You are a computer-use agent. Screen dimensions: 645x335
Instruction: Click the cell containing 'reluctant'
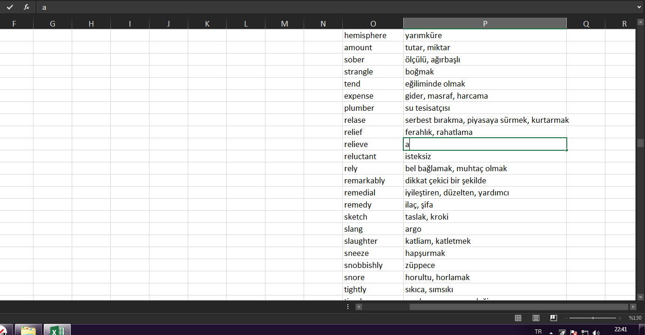373,156
